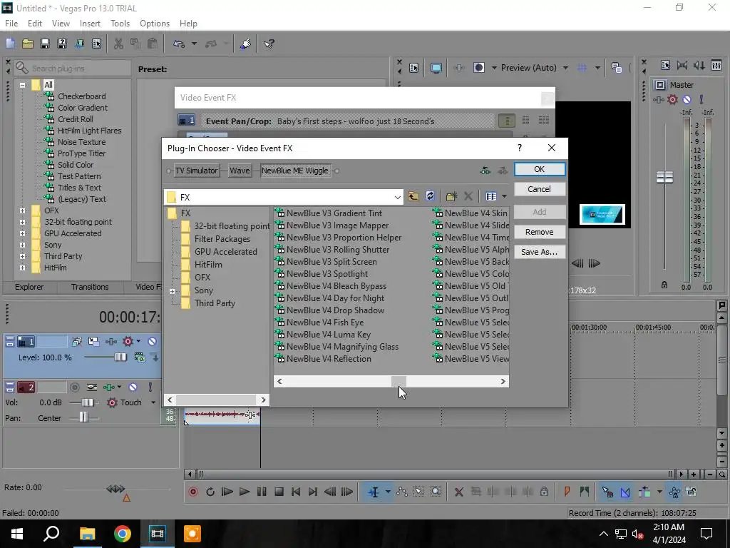Click the Search plug-ins field
The image size is (730, 548).
click(73, 68)
